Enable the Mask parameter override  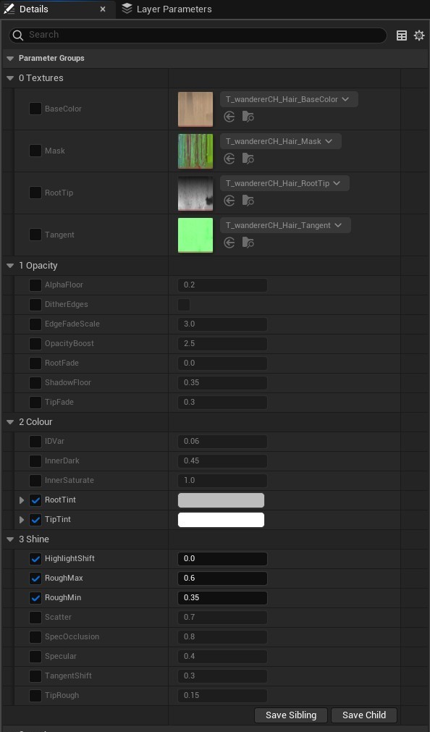[35, 151]
